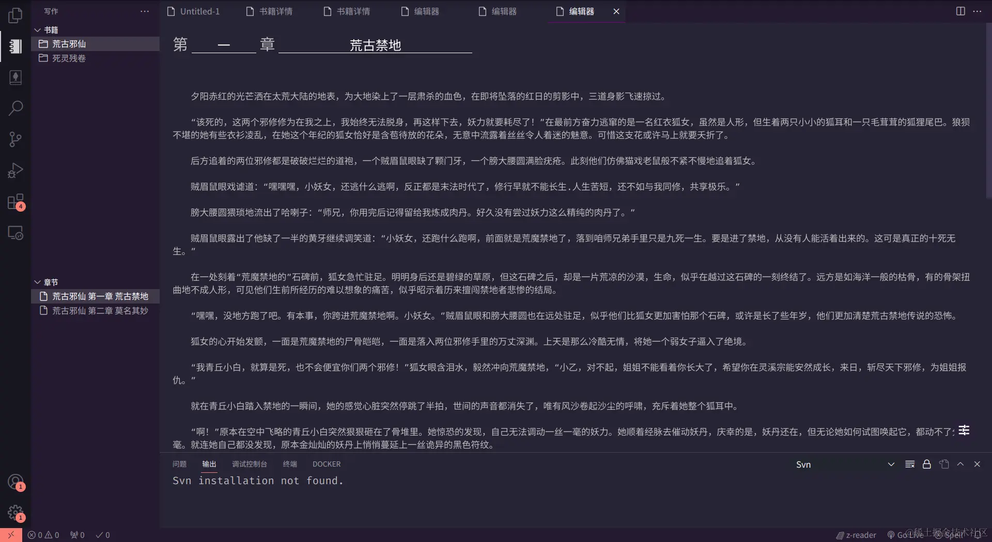Click the ports indicator in the status bar
The height and width of the screenshot is (542, 992).
point(78,535)
